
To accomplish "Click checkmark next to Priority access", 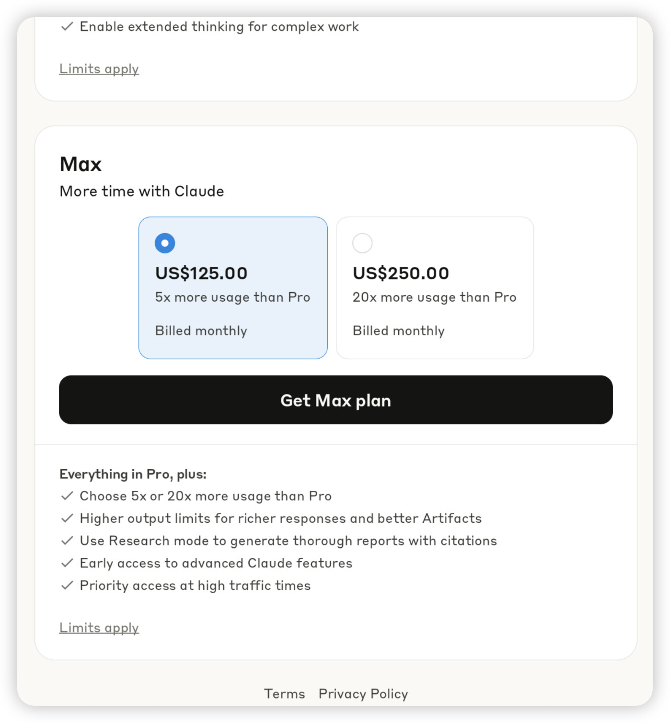I will pyautogui.click(x=67, y=585).
